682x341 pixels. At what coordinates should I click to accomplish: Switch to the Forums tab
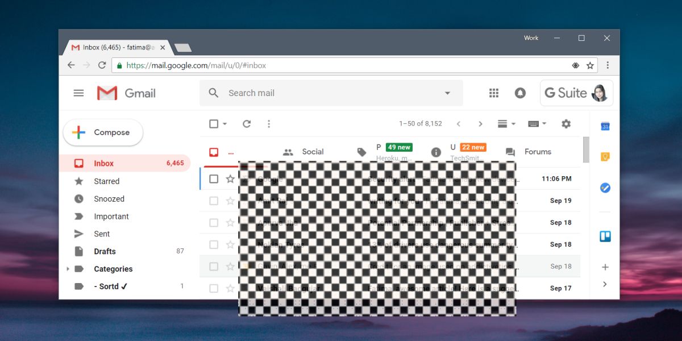[529, 152]
